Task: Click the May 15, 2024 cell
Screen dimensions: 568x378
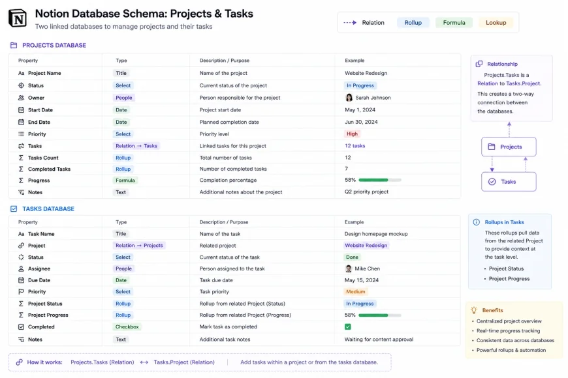Action: click(x=362, y=280)
